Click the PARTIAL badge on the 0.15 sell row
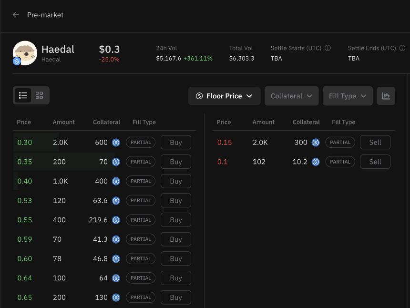The width and height of the screenshot is (410, 308). click(x=340, y=142)
